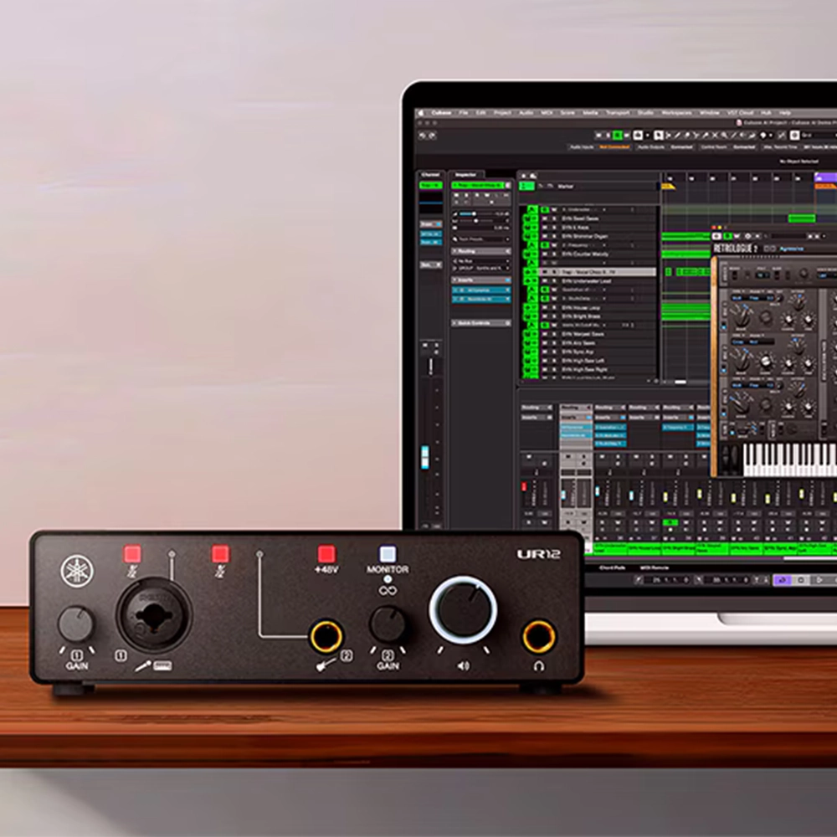The height and width of the screenshot is (837, 837).
Task: Click the Snap Type grid icon
Action: tap(794, 136)
